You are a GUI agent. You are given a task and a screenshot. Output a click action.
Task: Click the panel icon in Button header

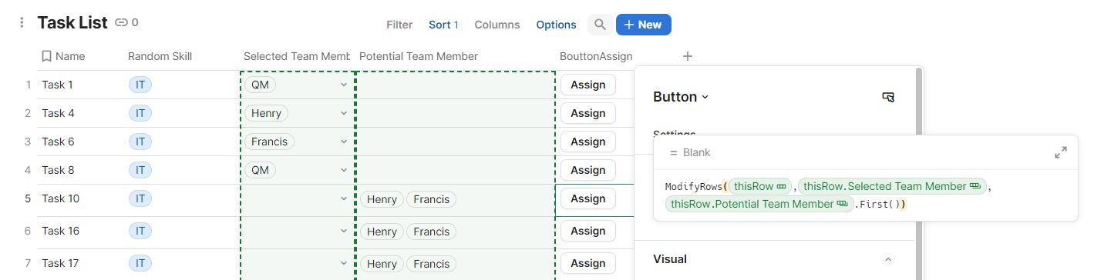[888, 97]
